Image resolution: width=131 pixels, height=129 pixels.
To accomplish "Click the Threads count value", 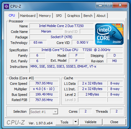I will (x=117, y=111).
